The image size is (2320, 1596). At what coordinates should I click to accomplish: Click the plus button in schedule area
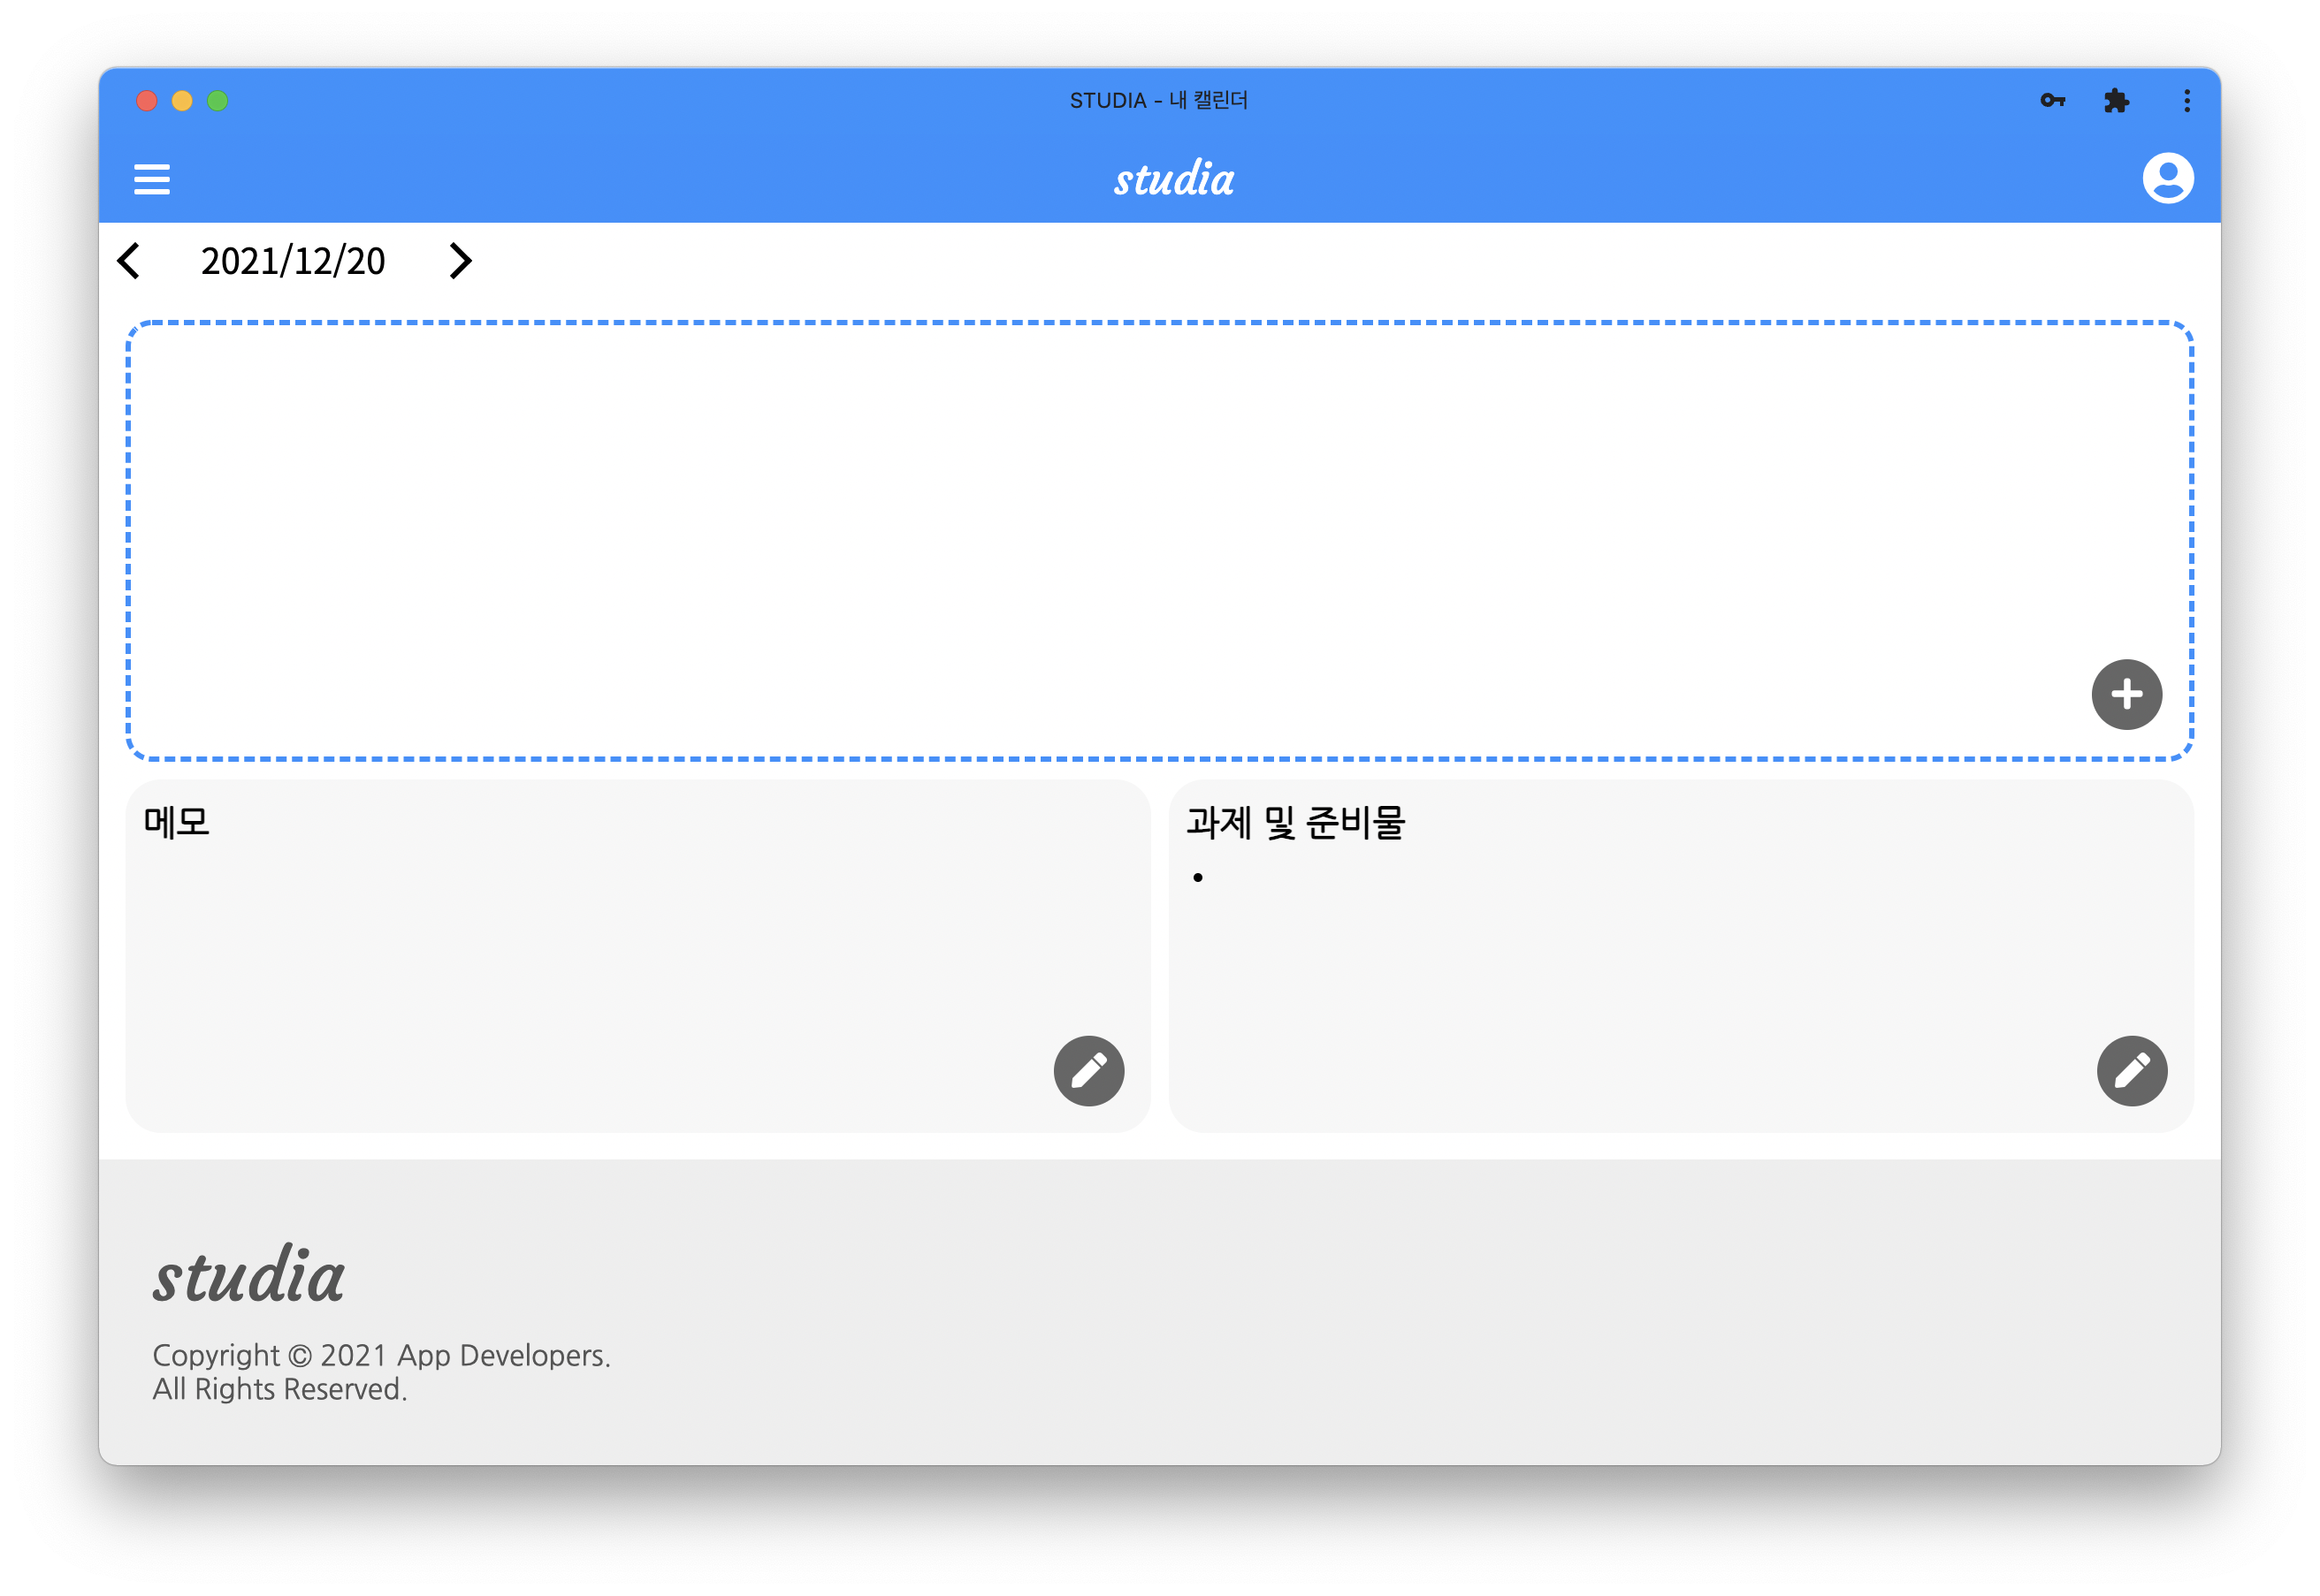click(2125, 694)
